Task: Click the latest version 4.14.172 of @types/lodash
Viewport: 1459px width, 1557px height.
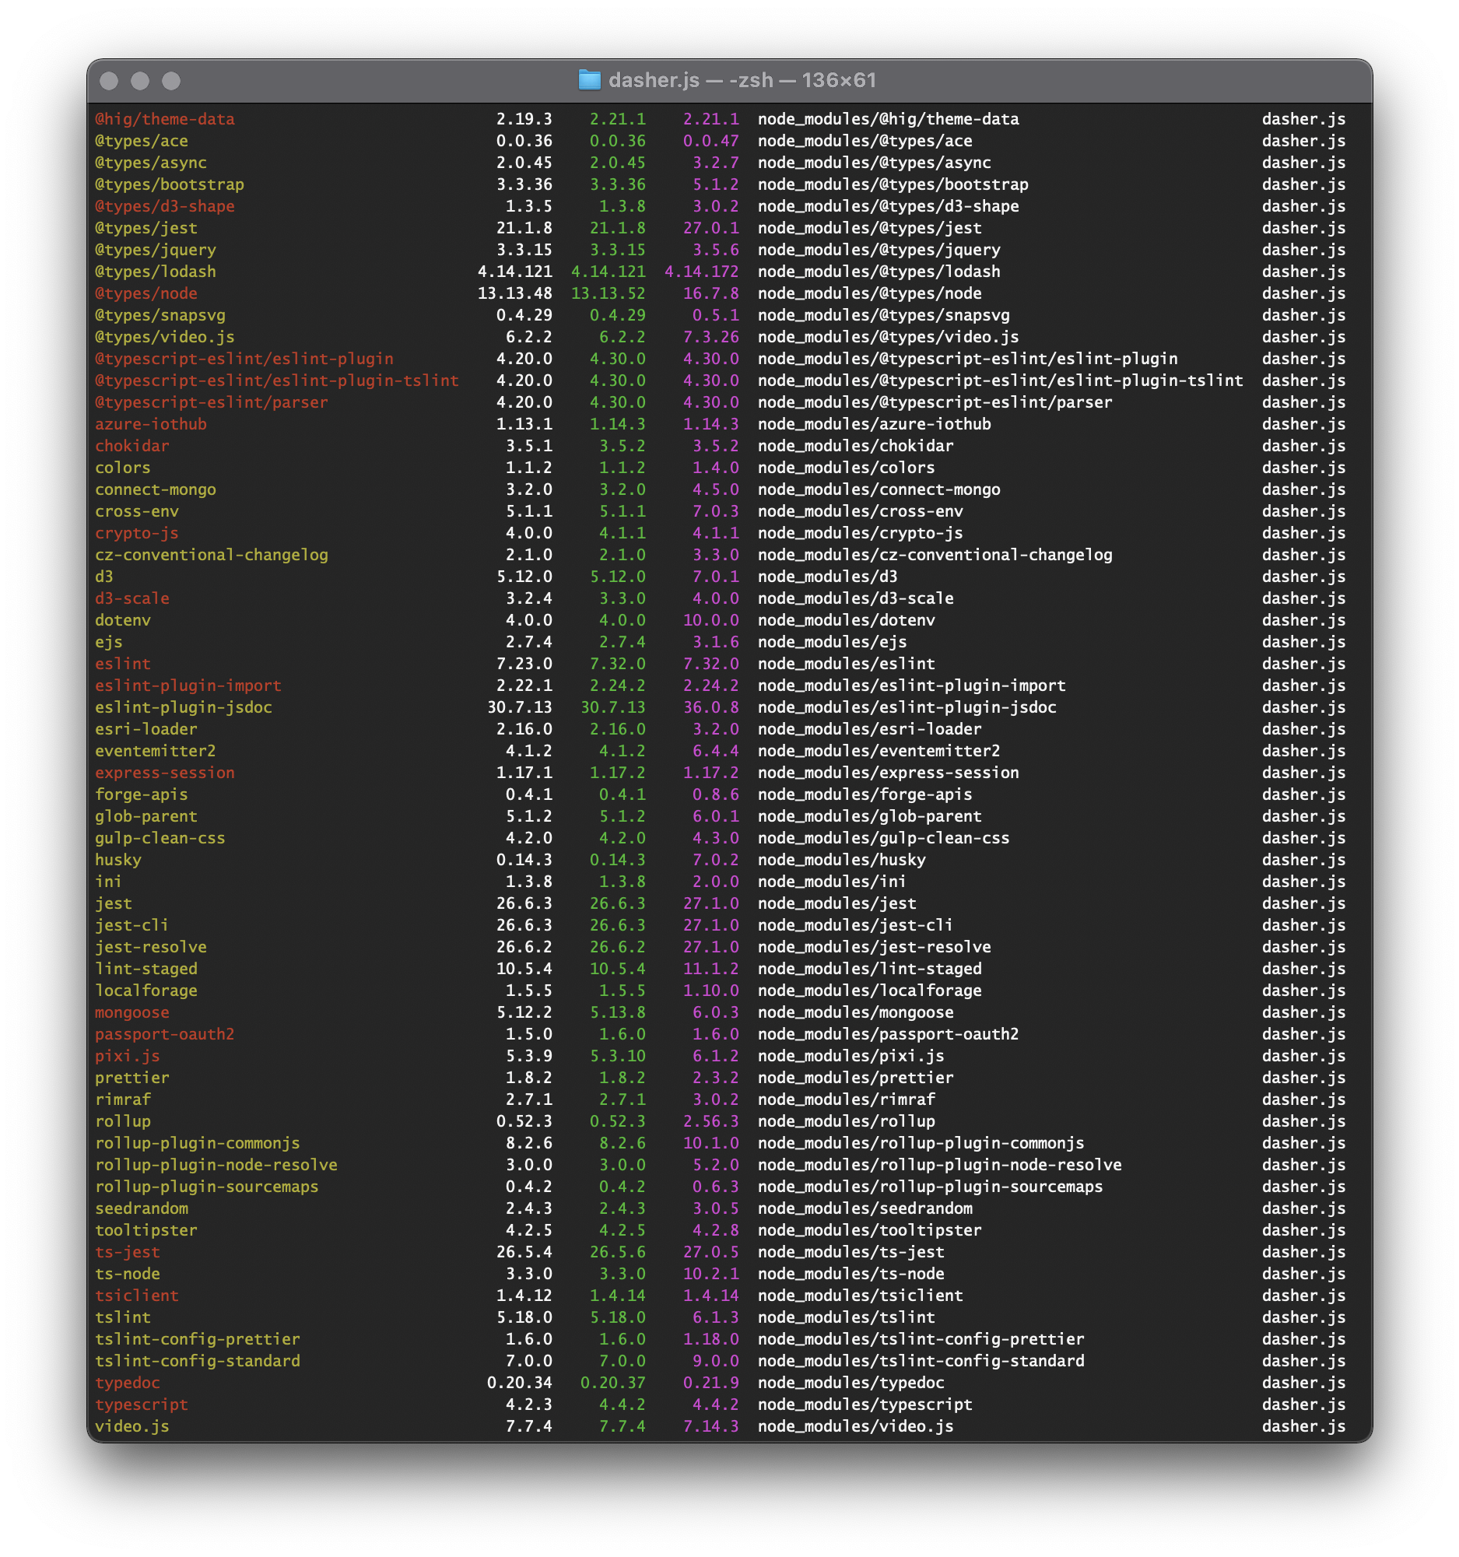Action: pyautogui.click(x=701, y=272)
